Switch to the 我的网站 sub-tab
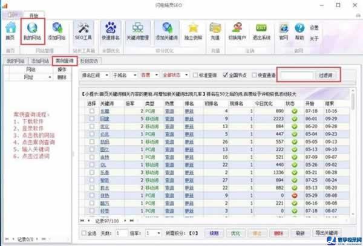The width and height of the screenshot is (363, 246). point(16,61)
